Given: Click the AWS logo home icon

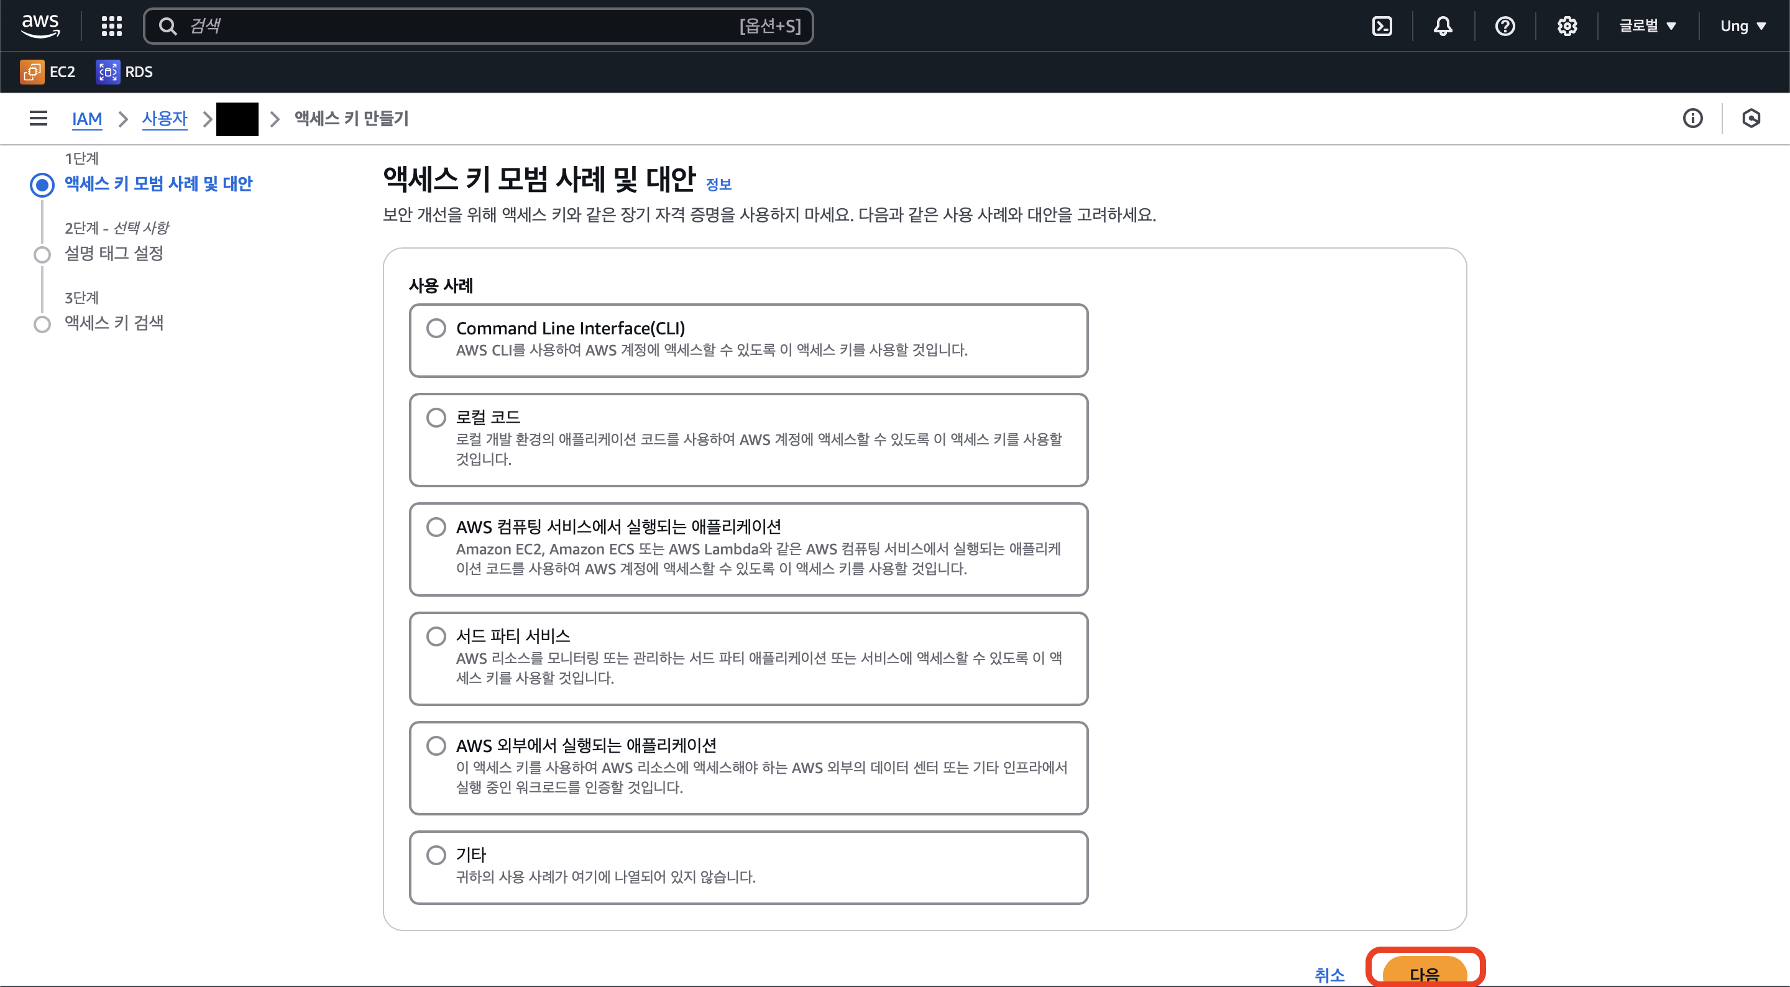Looking at the screenshot, I should click(x=40, y=25).
